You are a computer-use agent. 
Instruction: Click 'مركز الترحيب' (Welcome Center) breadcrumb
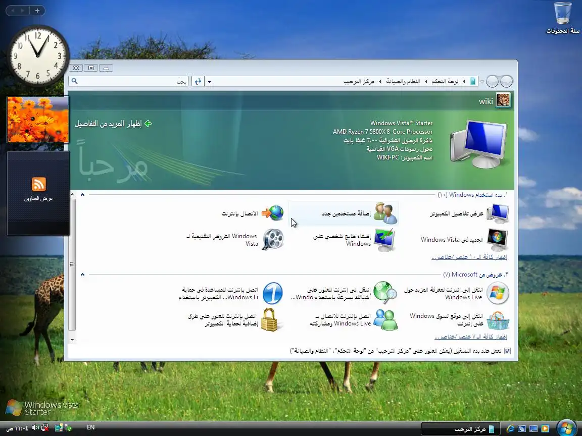(x=359, y=81)
